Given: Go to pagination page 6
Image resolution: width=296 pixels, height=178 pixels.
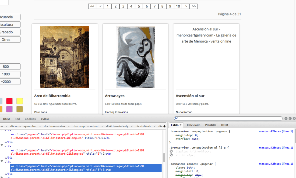Looking at the screenshot, I should pyautogui.click(x=147, y=6).
